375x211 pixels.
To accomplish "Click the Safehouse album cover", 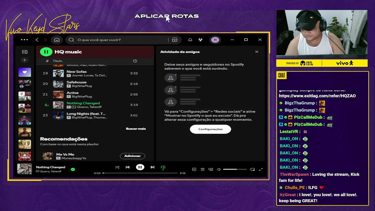I will pyautogui.click(x=58, y=84).
